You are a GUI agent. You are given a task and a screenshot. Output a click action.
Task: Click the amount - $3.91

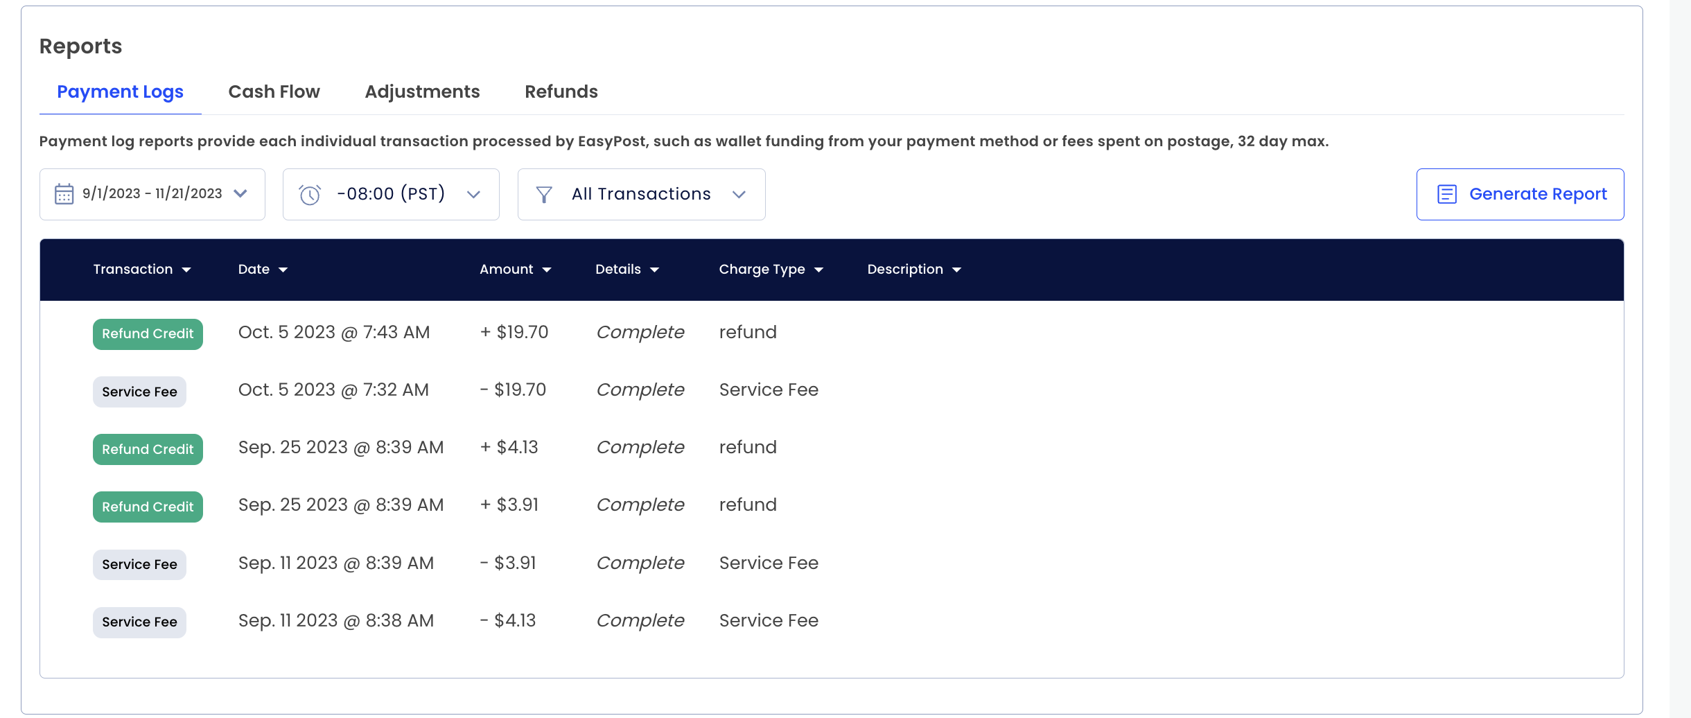click(508, 563)
